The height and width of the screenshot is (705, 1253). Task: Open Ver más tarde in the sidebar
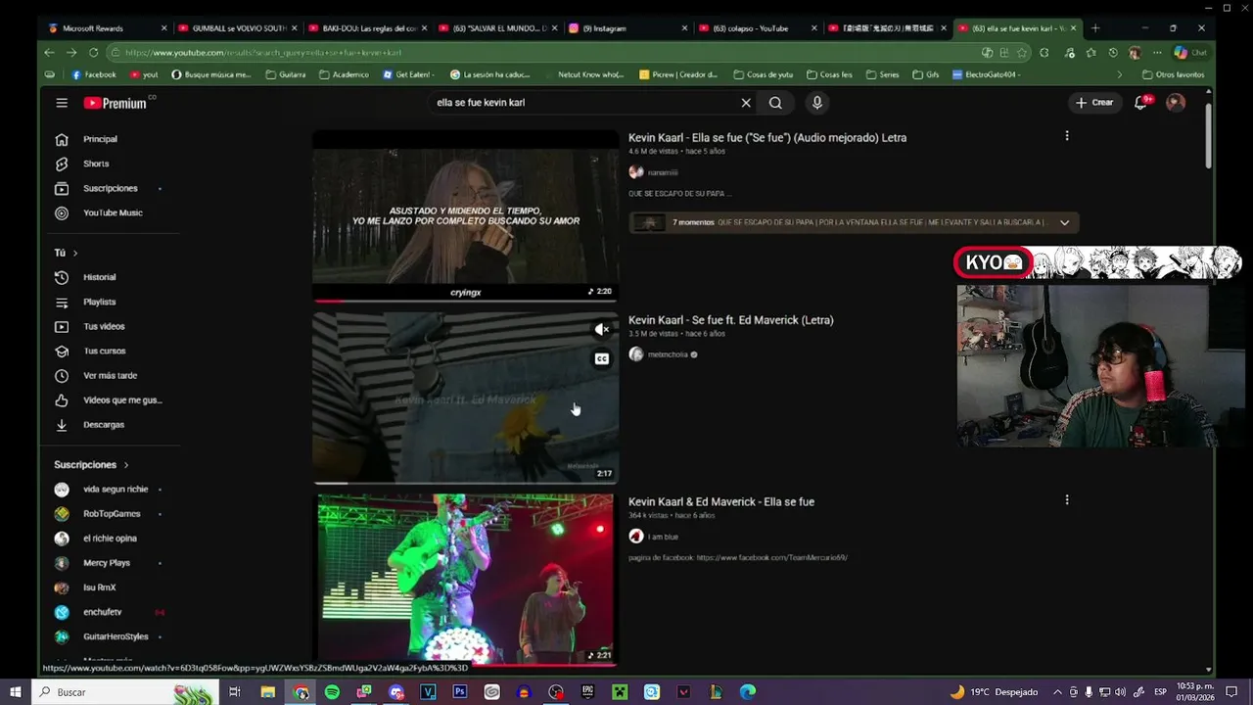109,375
